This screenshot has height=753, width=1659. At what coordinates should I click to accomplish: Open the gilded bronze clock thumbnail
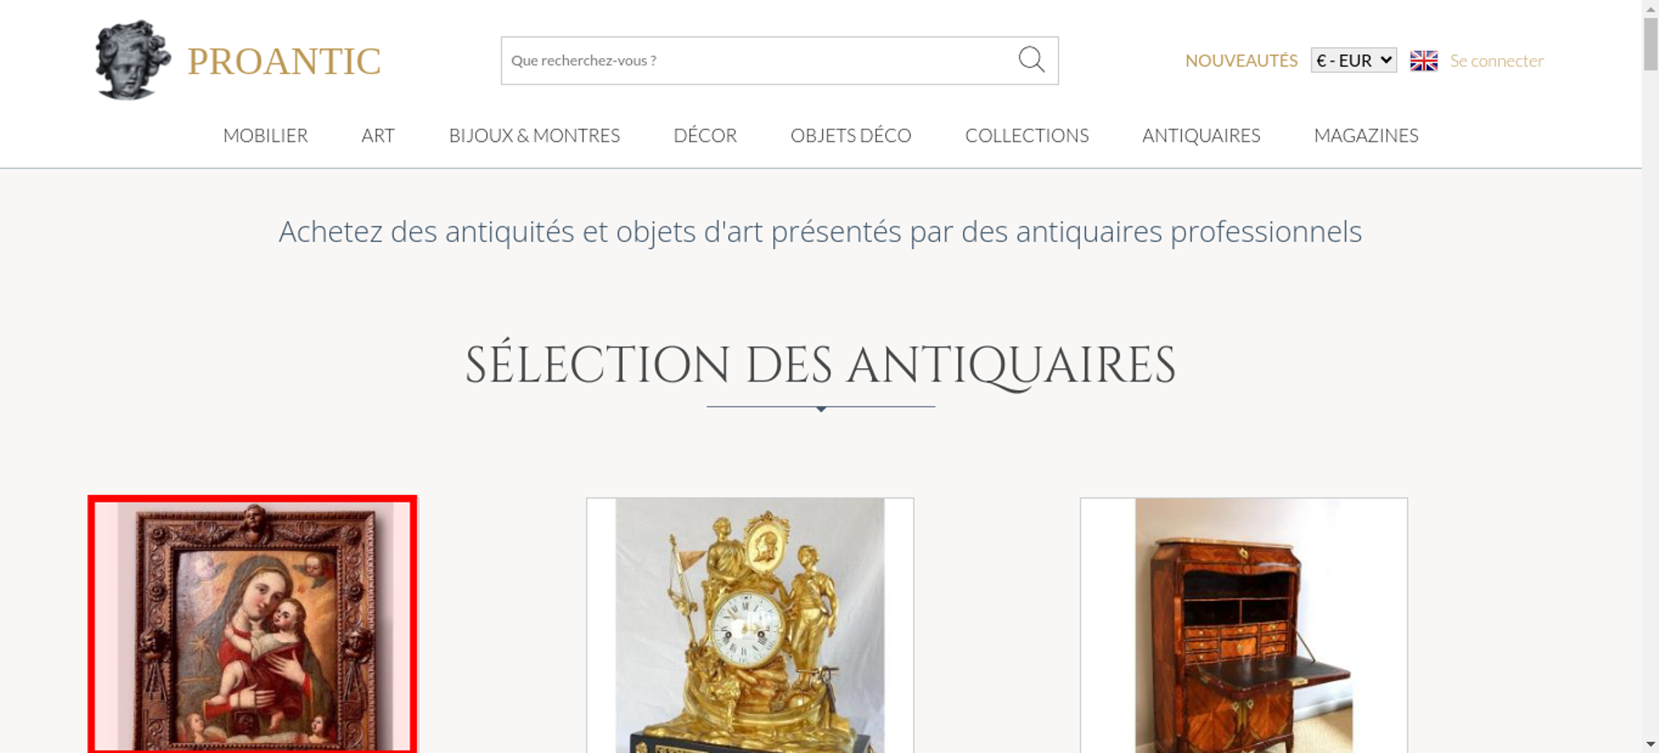pyautogui.click(x=750, y=625)
